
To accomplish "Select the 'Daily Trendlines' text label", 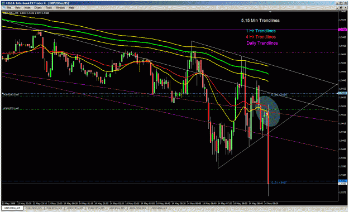I will tap(262, 43).
